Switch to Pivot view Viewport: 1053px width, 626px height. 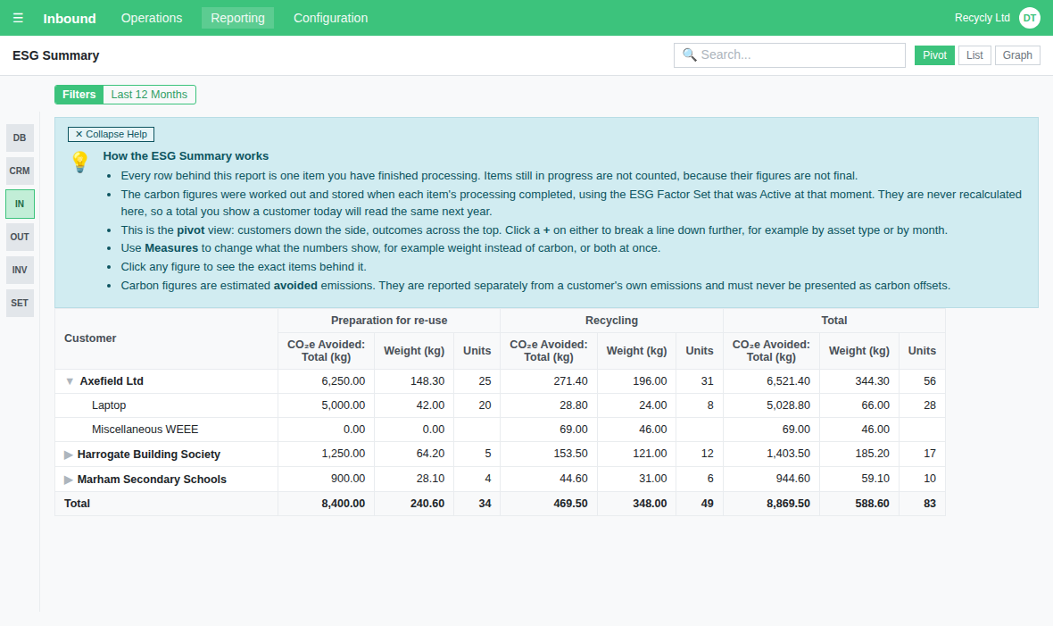[935, 55]
